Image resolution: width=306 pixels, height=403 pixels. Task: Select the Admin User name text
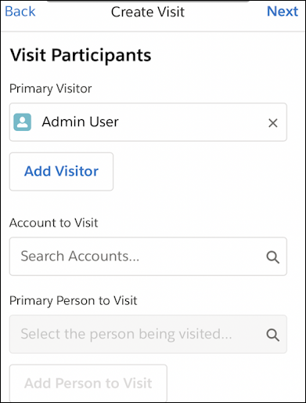point(81,122)
